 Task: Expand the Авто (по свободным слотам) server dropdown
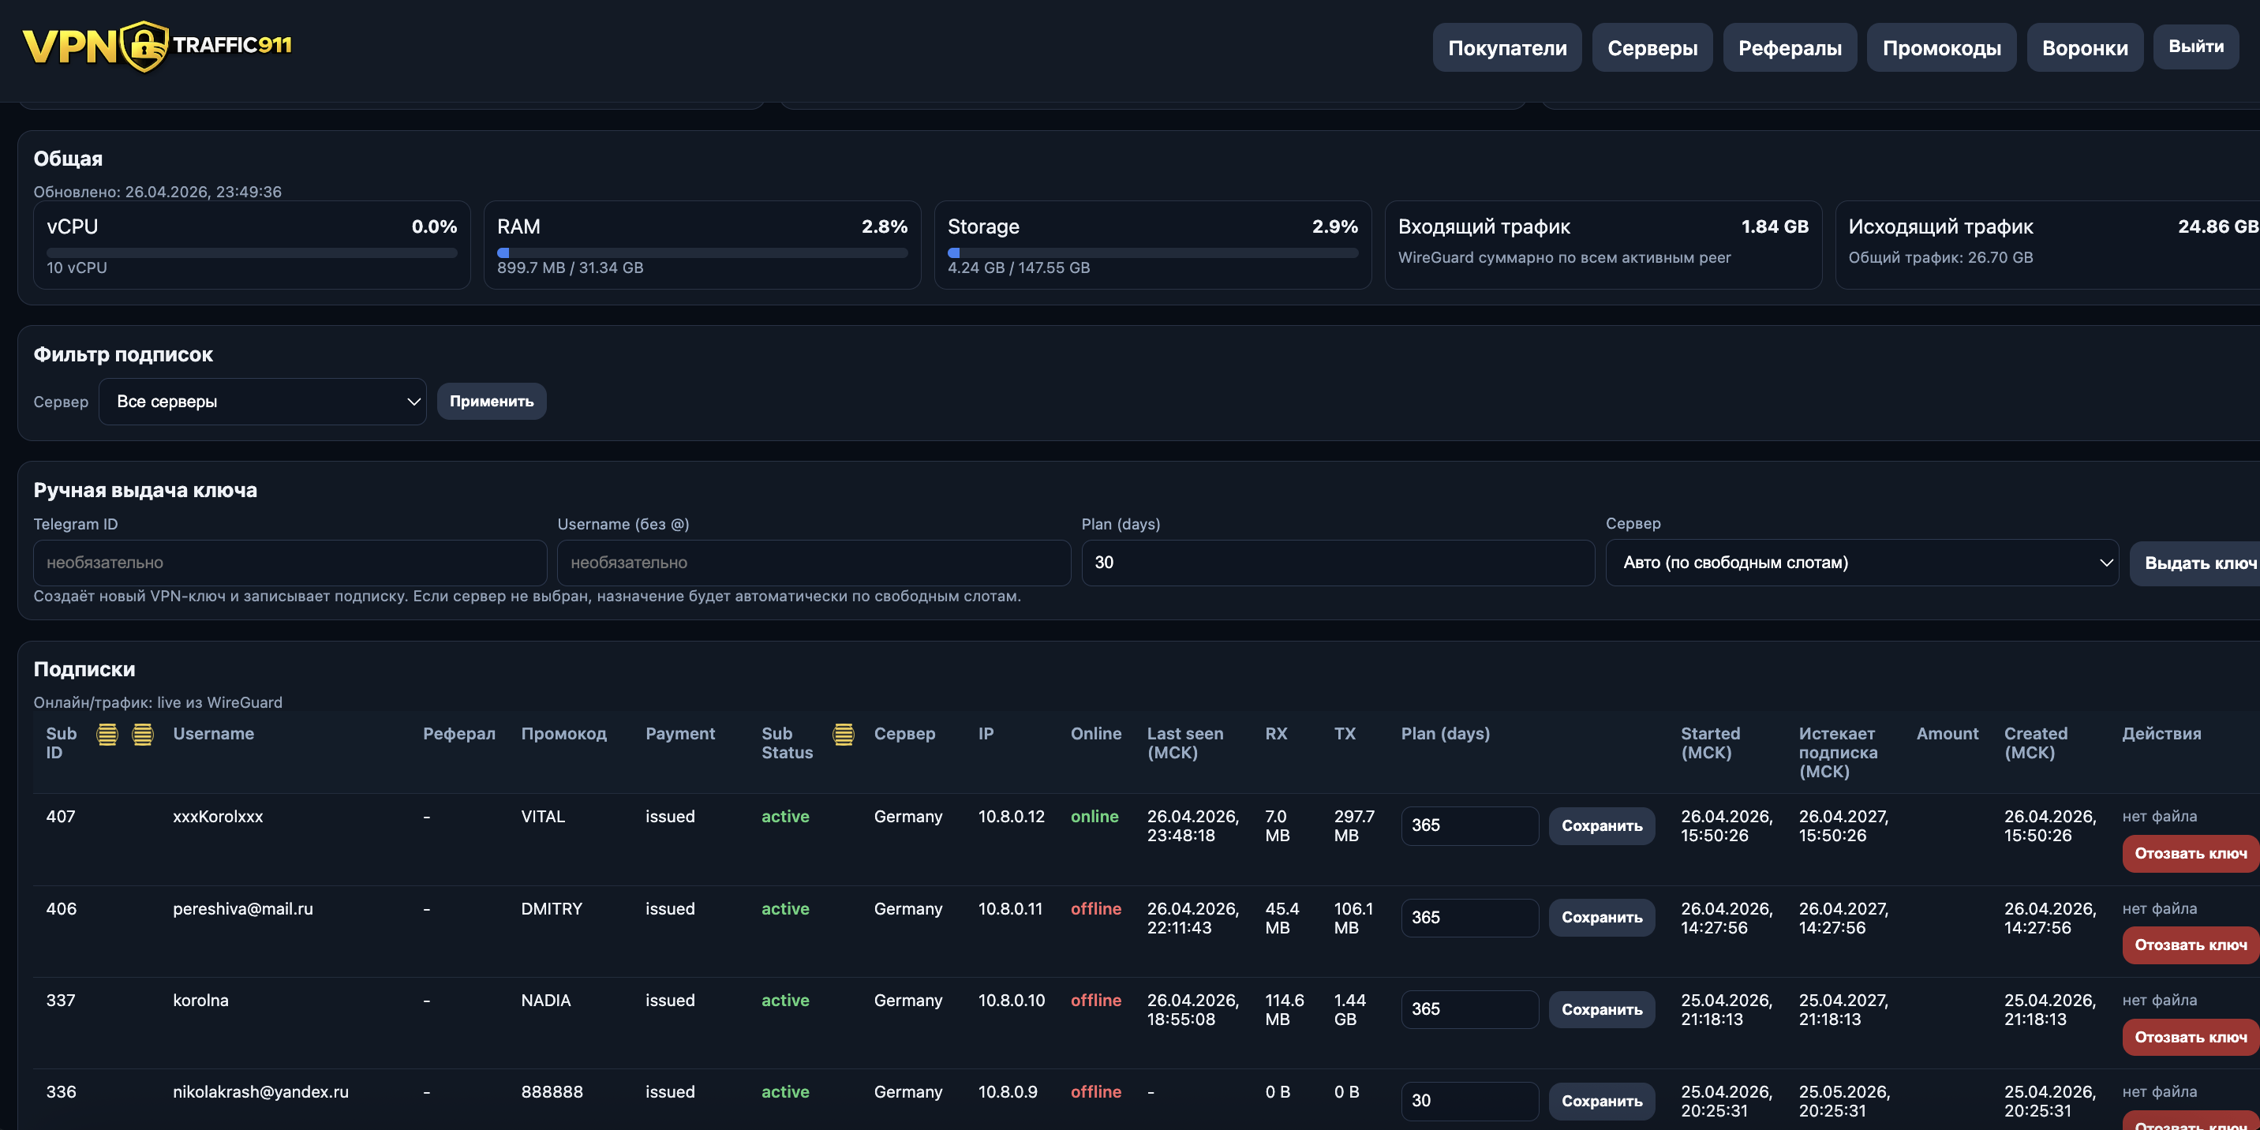tap(1861, 563)
